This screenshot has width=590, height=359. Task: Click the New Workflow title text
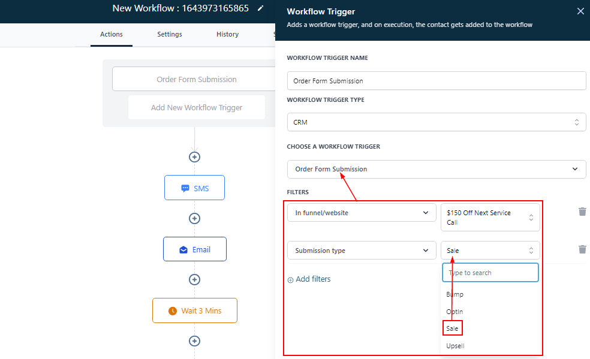(x=180, y=8)
